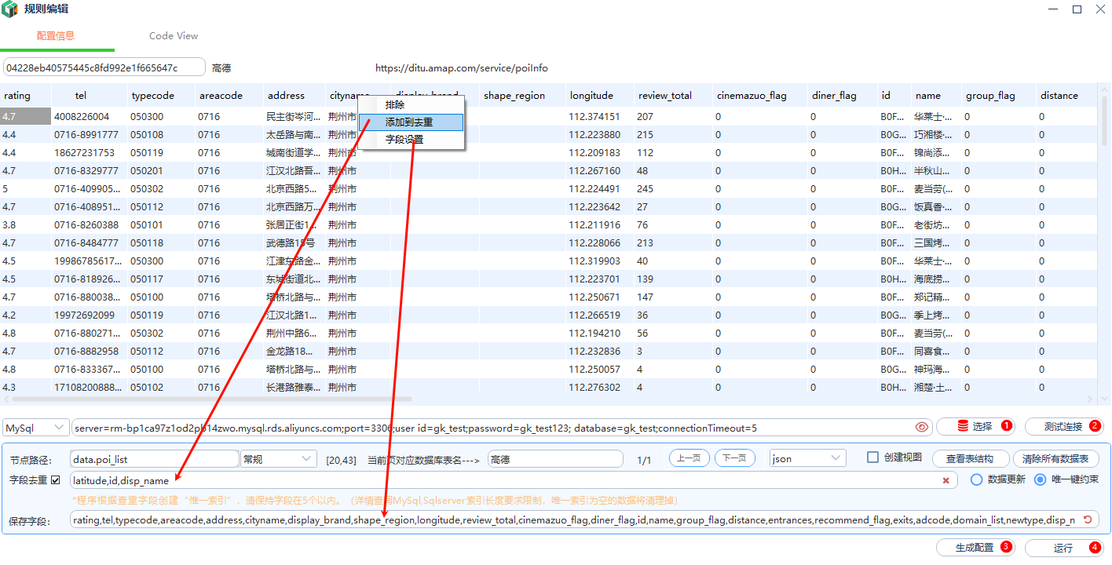Close the 规则编辑 window

pyautogui.click(x=1100, y=9)
